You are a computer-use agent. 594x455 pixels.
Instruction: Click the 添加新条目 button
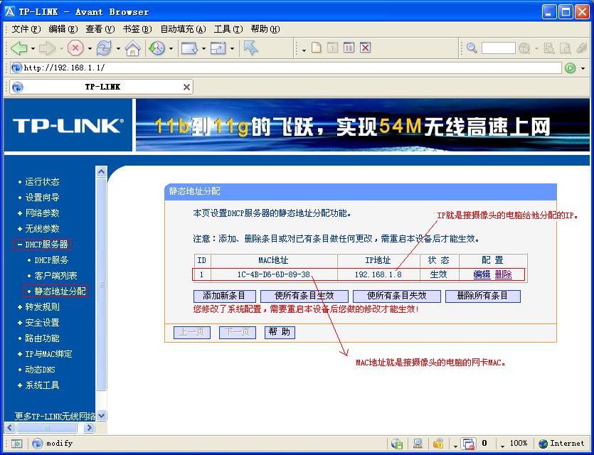(x=224, y=296)
